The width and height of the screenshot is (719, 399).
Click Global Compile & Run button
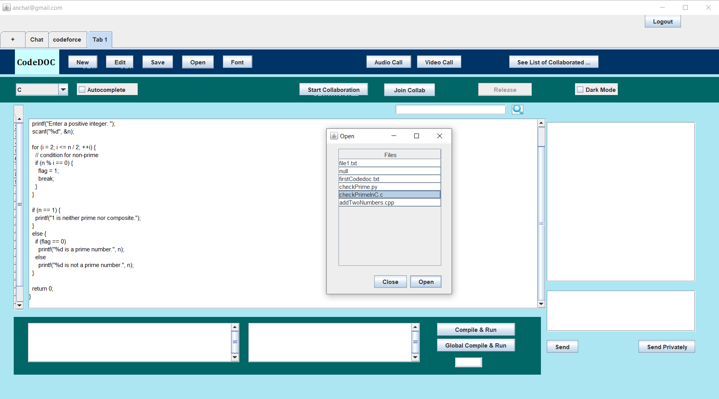(x=476, y=345)
